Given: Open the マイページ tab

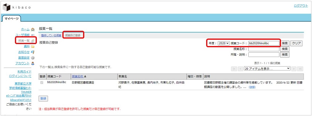Looking at the screenshot, I should click(12, 18).
